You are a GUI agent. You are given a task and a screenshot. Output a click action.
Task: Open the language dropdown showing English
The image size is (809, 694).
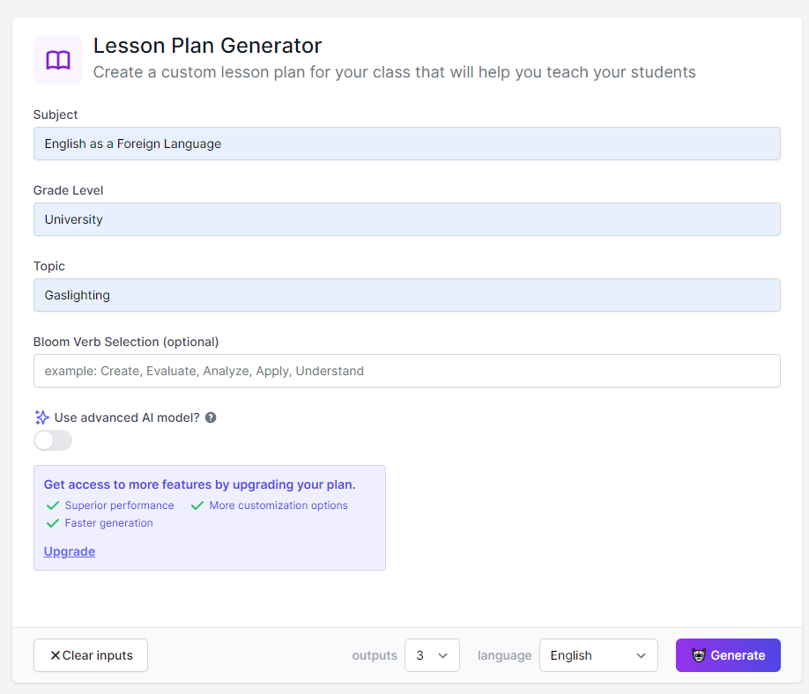pos(598,655)
